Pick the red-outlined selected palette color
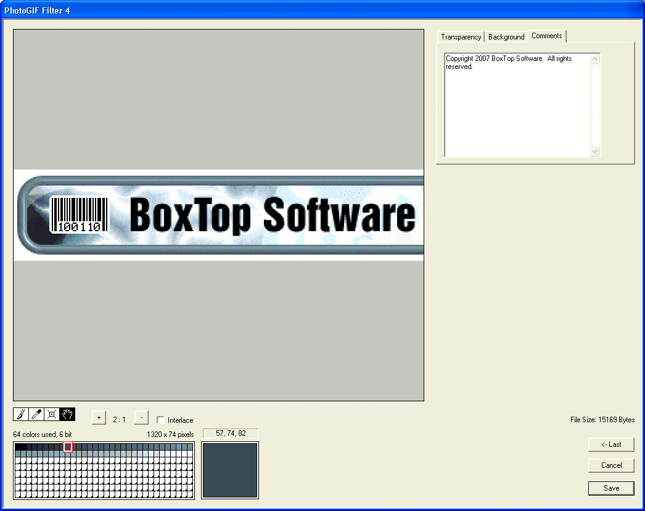 (68, 447)
